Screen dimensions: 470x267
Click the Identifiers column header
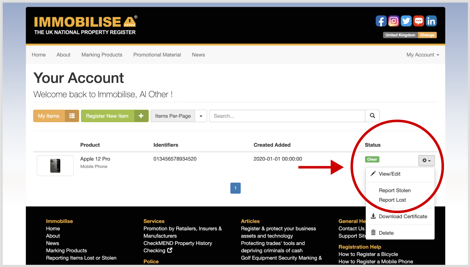click(166, 145)
